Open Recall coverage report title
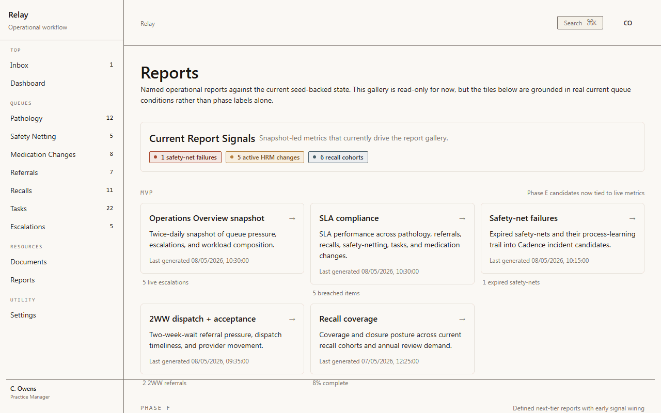 click(349, 319)
